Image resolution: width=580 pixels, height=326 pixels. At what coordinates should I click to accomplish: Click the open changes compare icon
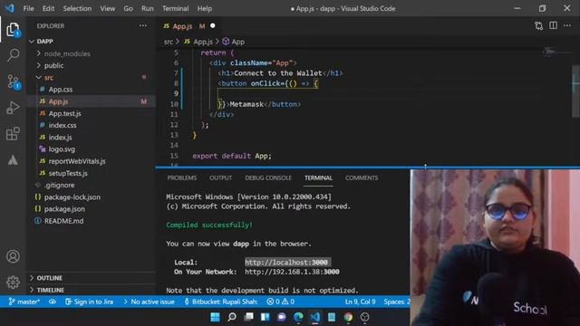coord(538,25)
